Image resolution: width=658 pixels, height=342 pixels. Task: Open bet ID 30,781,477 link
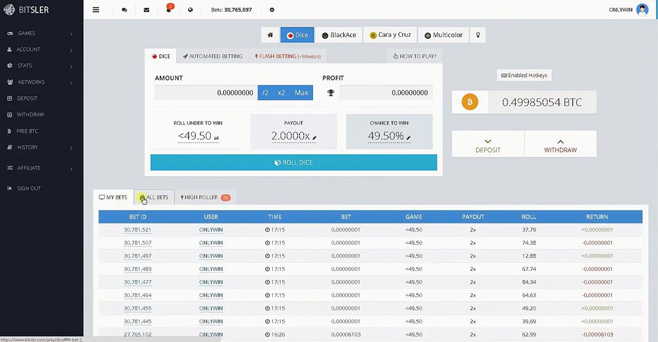click(137, 282)
